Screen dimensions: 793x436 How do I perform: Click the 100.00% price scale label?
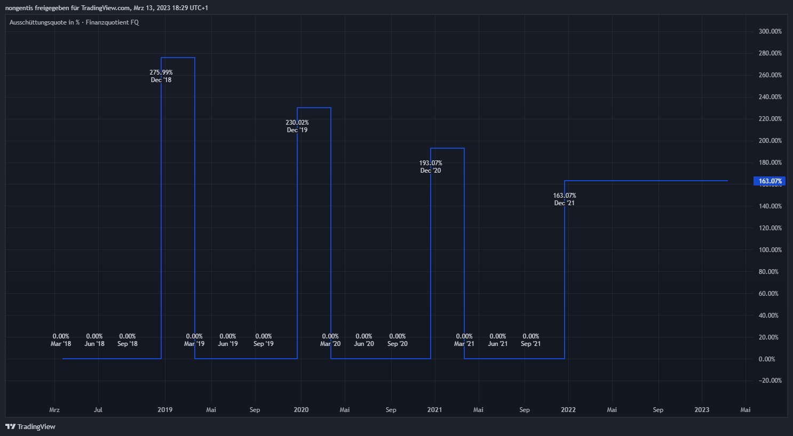[x=770, y=250]
